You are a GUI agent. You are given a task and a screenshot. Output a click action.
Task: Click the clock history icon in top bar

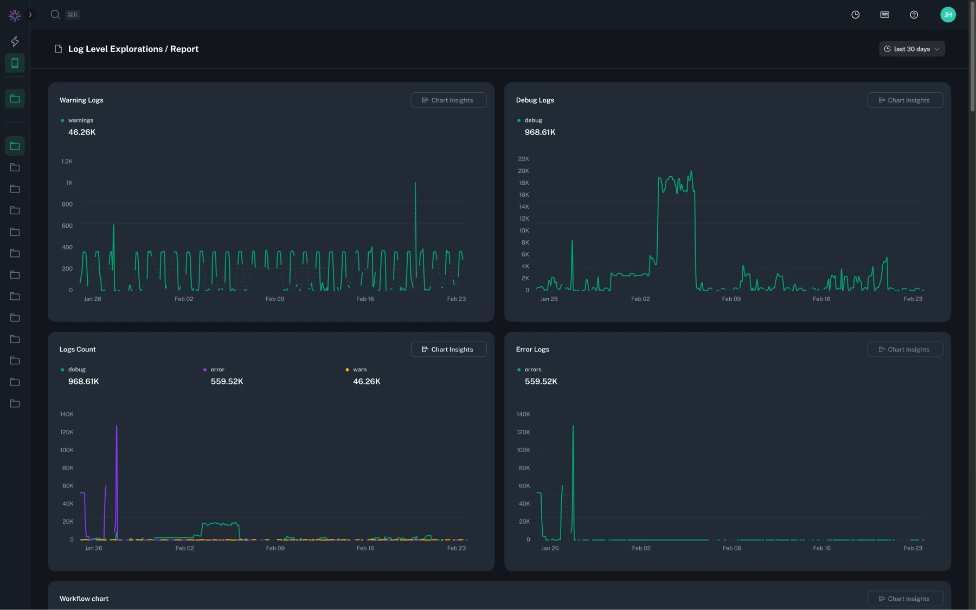(856, 14)
